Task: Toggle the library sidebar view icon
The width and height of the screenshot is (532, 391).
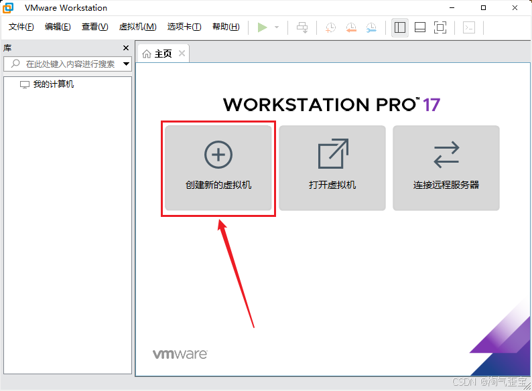Action: (400, 27)
